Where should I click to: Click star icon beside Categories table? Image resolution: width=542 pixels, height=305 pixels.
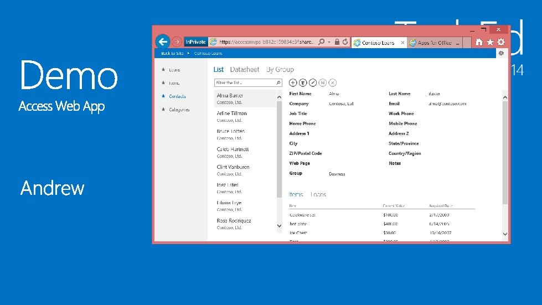(163, 110)
